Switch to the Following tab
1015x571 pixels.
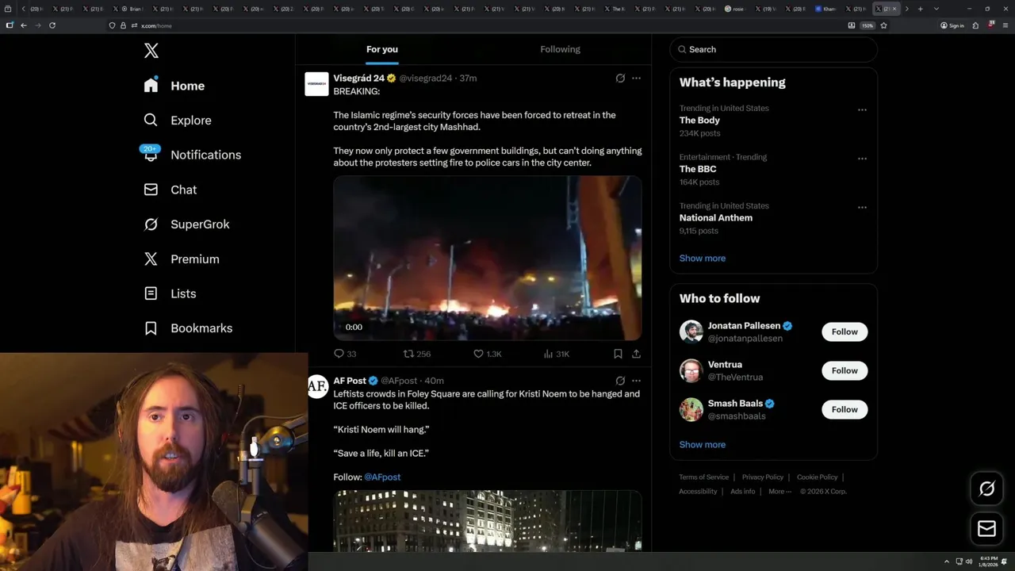coord(561,49)
